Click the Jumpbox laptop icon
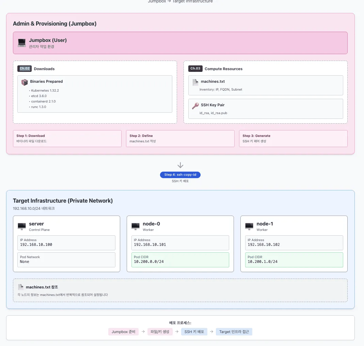Screen dimensions: 364x346 tap(22, 43)
